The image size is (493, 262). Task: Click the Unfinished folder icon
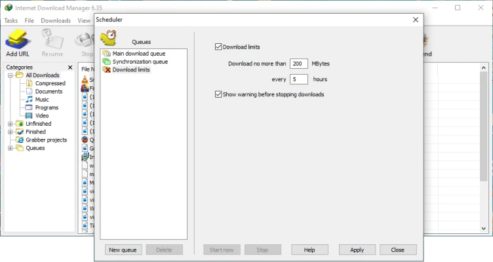pyautogui.click(x=20, y=124)
